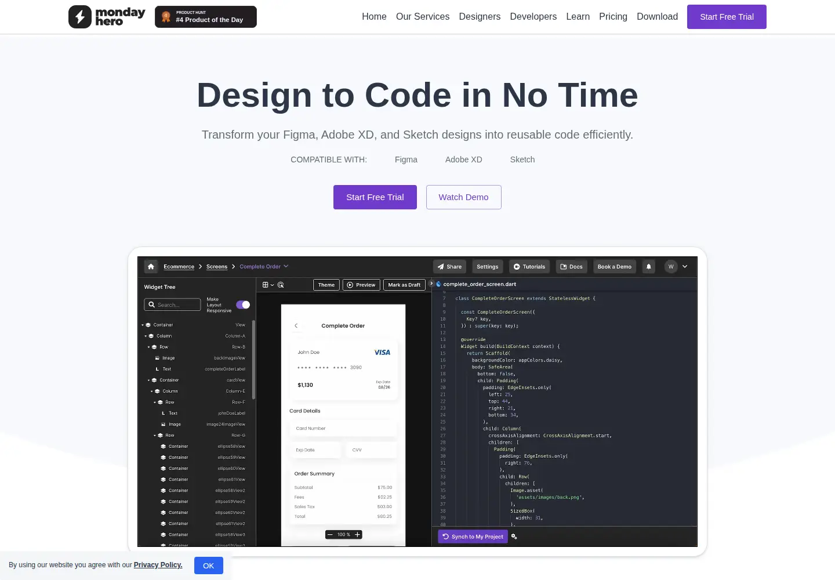Viewport: 835px width, 580px height.
Task: Zoom out with the minus icon
Action: click(x=330, y=535)
